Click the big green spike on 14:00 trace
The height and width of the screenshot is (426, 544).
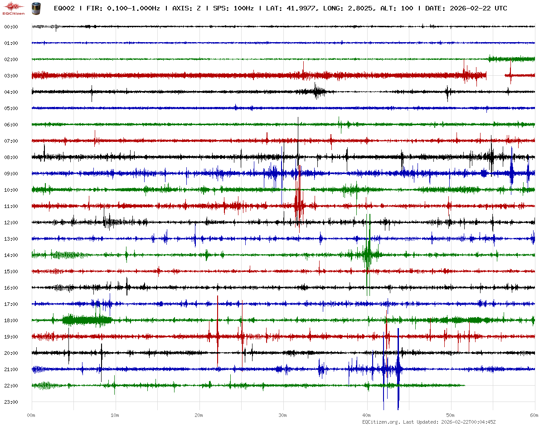pyautogui.click(x=368, y=254)
